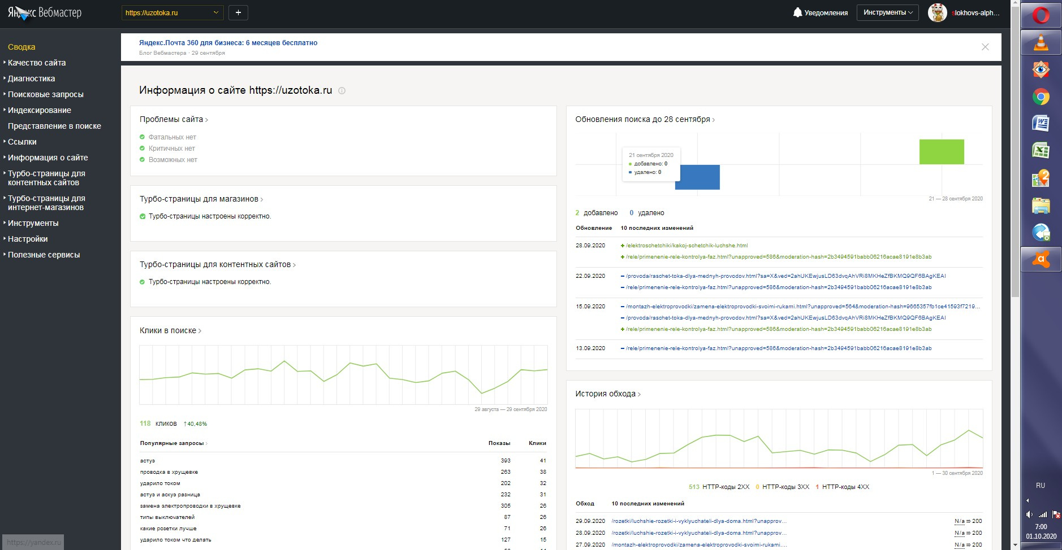The height and width of the screenshot is (550, 1062).
Task: Open kakoj-schetchik-luchshe.html page link
Action: [x=687, y=246]
